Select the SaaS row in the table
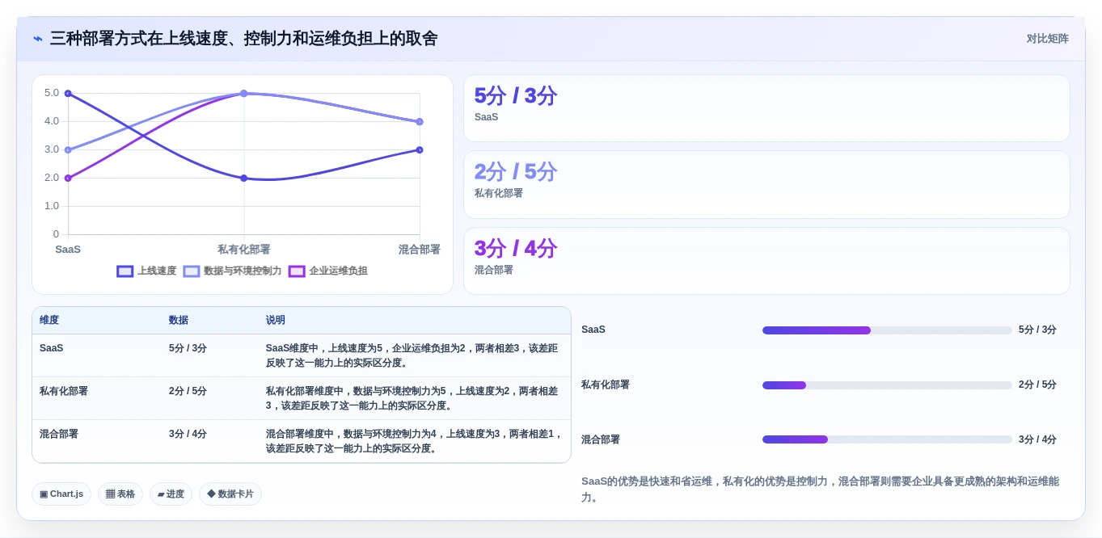The width and height of the screenshot is (1102, 538). point(302,355)
